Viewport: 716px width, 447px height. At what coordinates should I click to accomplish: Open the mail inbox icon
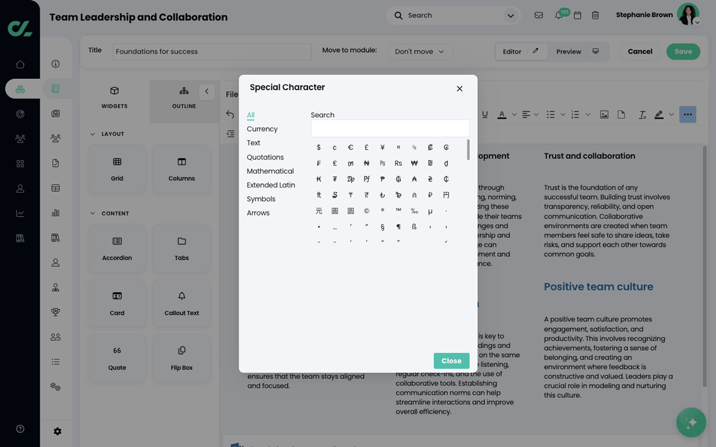(539, 16)
